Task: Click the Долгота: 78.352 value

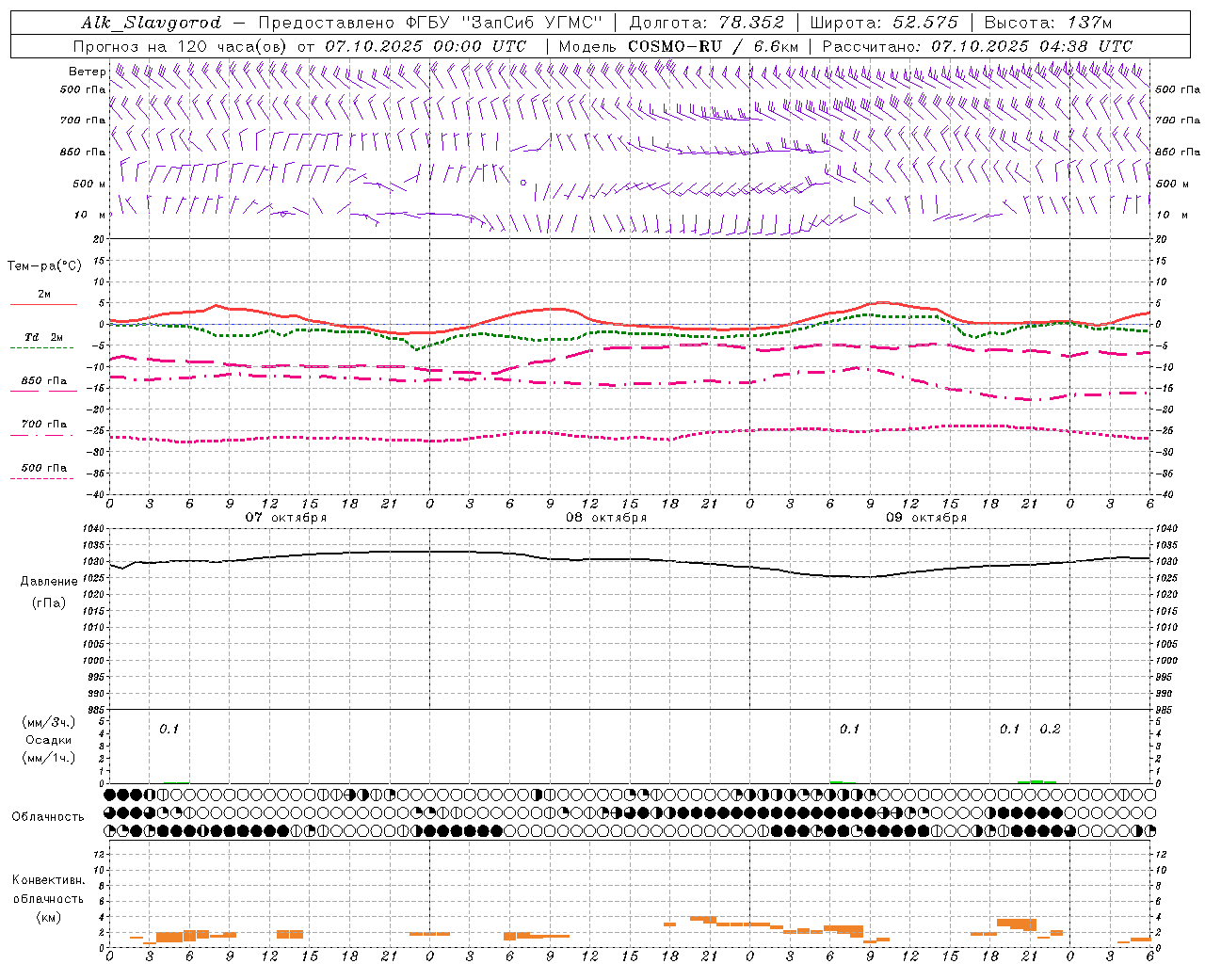Action: point(707,23)
